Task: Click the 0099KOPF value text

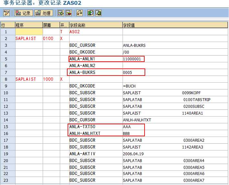Action: tap(191, 93)
